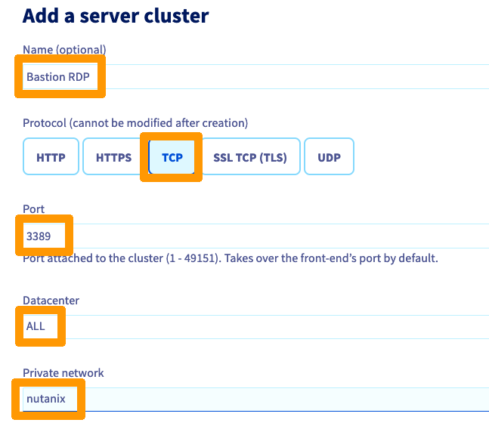Select SSL TCP (TLS) protocol

coord(250,156)
